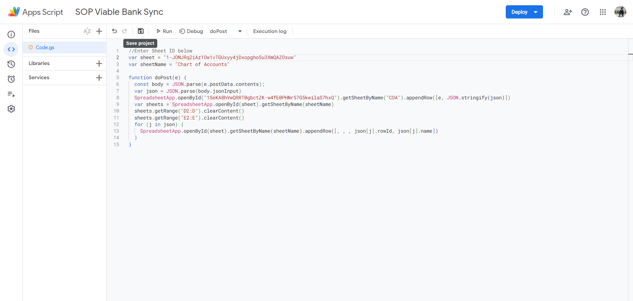Screen dimensions: 633x301
Task: Add a service with plus icon
Action: (99, 78)
